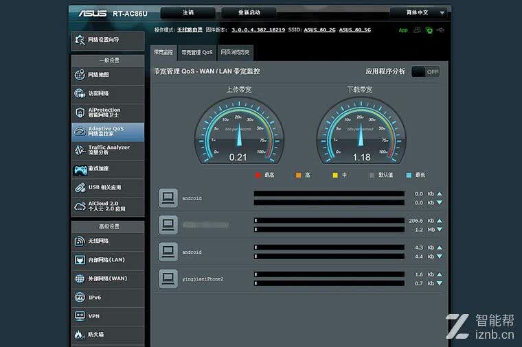Click the yellow medium priority swatch

point(335,175)
